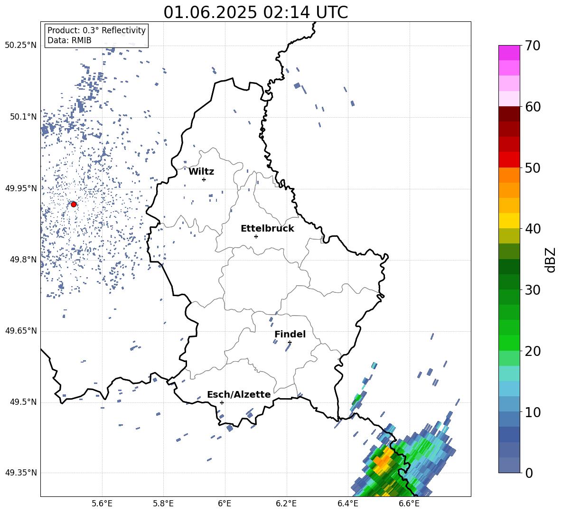Click the 6.6°E longitude label
The width and height of the screenshot is (562, 513).
pyautogui.click(x=409, y=504)
